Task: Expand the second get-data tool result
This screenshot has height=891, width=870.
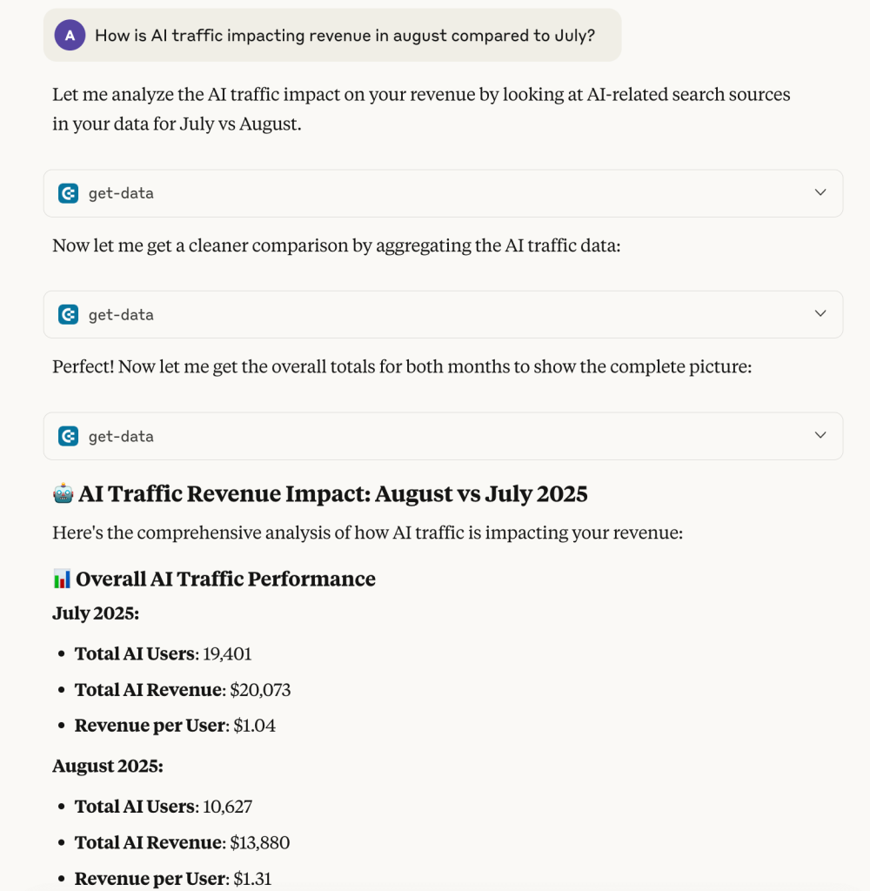Action: tap(819, 314)
